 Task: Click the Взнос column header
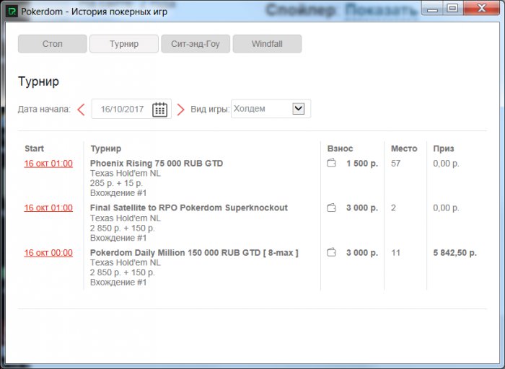(340, 148)
